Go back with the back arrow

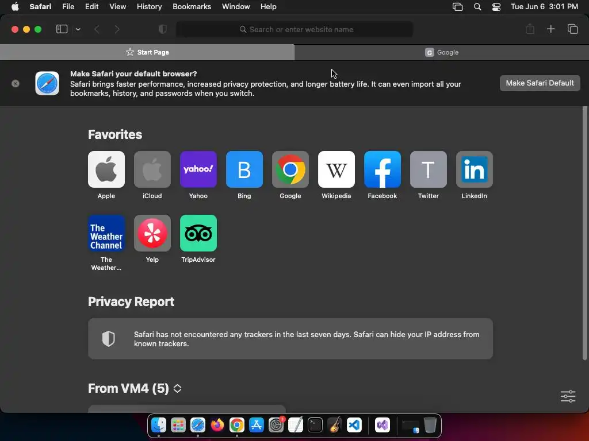coord(97,29)
